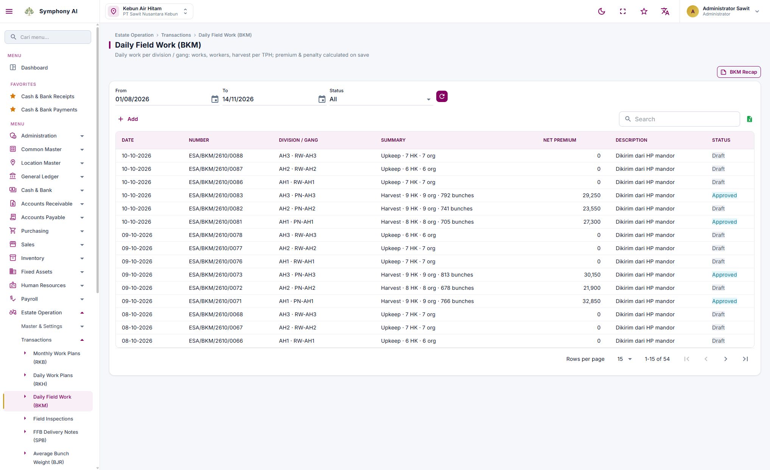
Task: Jump to the last page of results
Action: point(745,359)
